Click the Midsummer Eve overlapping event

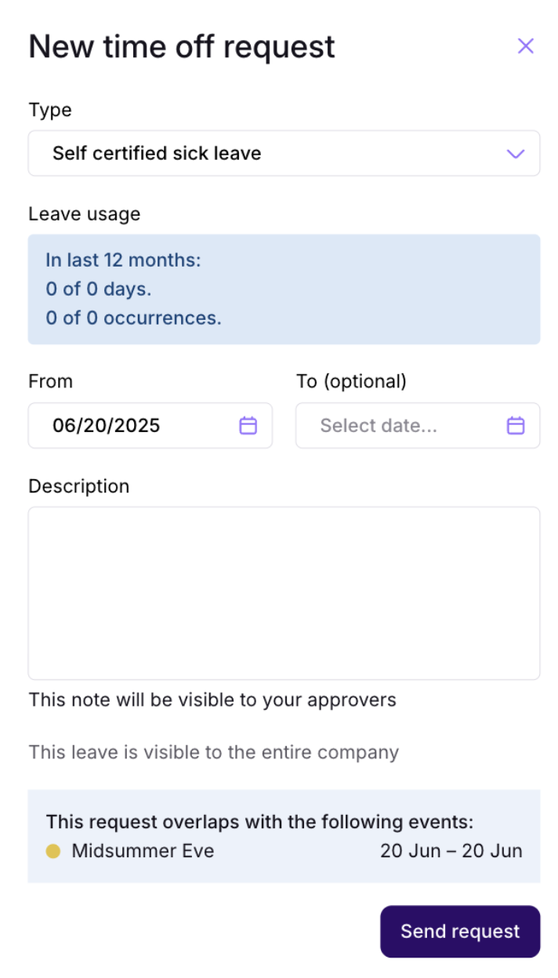tap(143, 851)
